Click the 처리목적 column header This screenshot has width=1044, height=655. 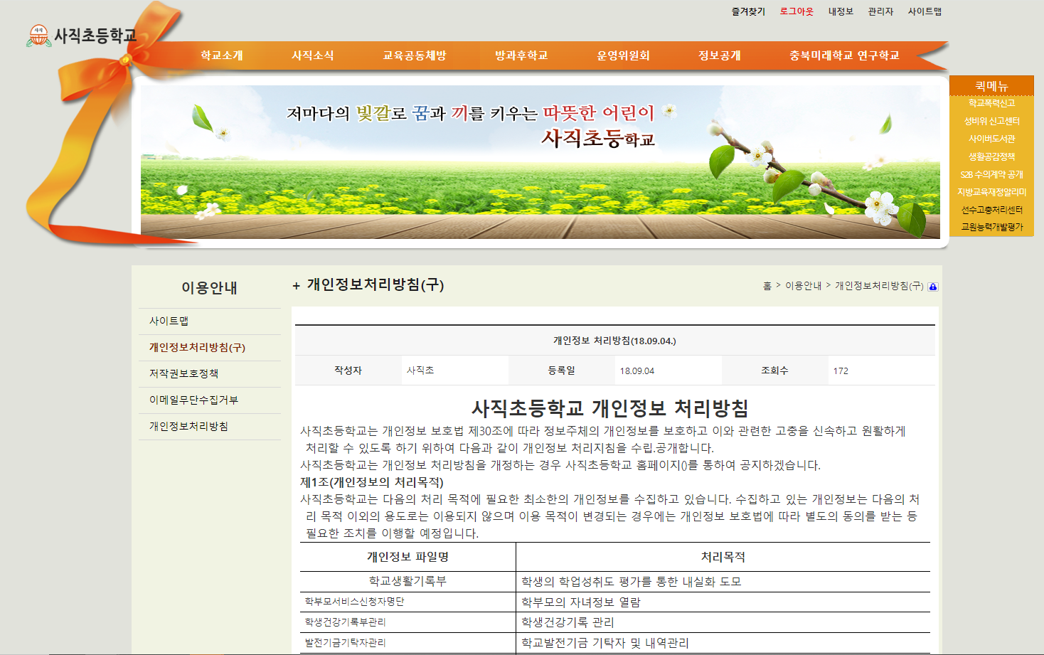pyautogui.click(x=723, y=557)
